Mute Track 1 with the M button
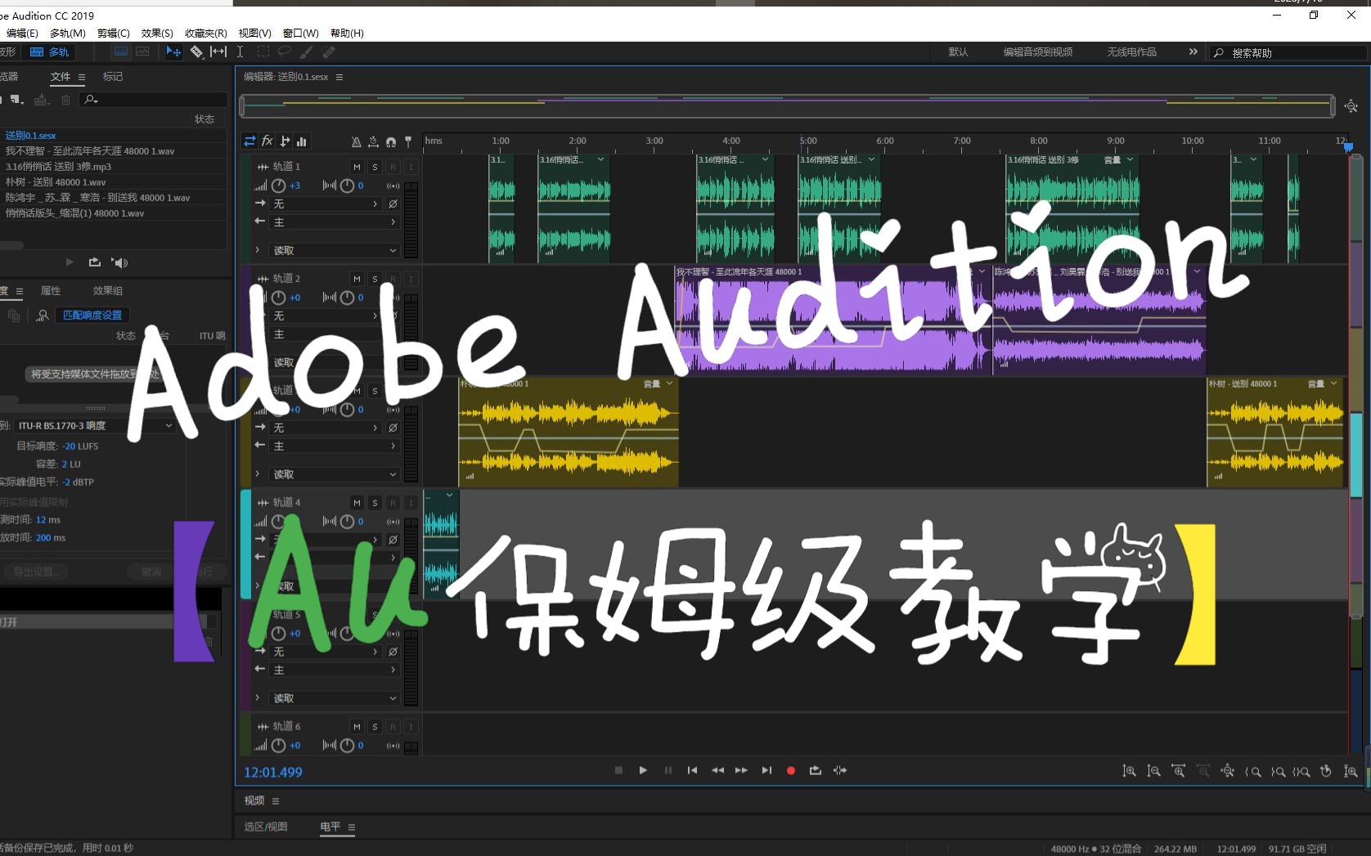1371x856 pixels. 357,167
